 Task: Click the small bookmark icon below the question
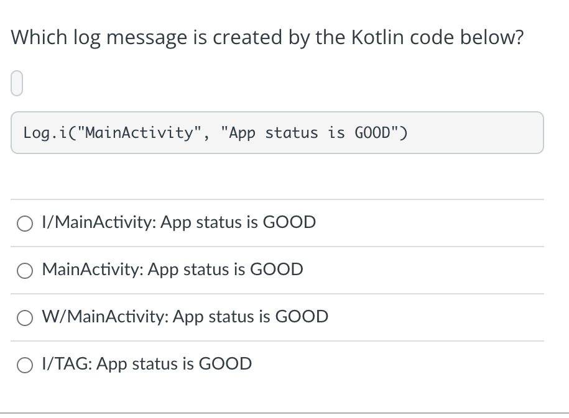tap(16, 82)
